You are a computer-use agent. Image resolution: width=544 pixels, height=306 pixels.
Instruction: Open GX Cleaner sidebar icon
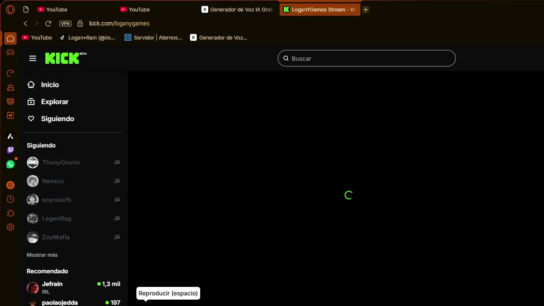click(11, 88)
